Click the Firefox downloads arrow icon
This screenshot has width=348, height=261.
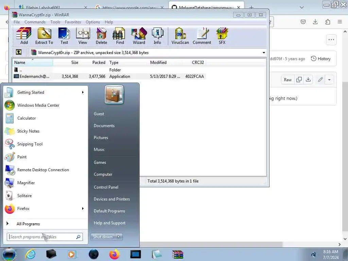click(x=315, y=22)
